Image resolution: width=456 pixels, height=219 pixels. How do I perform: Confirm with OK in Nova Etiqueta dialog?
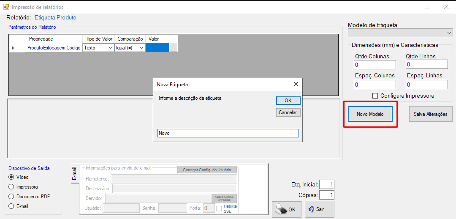288,101
